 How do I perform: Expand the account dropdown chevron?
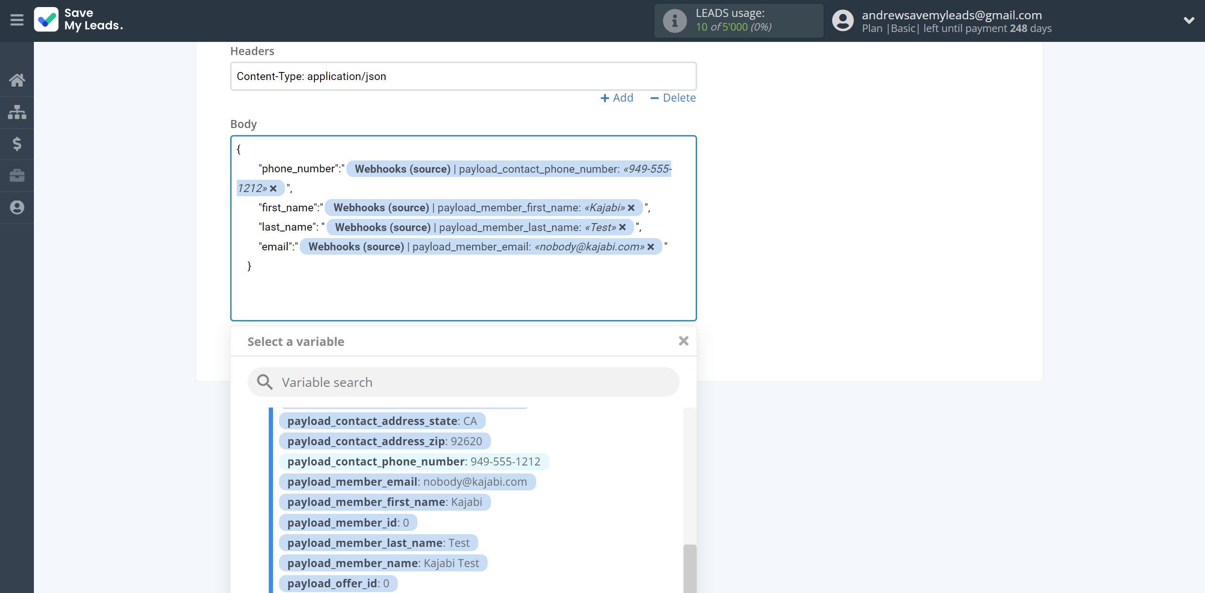(1189, 20)
